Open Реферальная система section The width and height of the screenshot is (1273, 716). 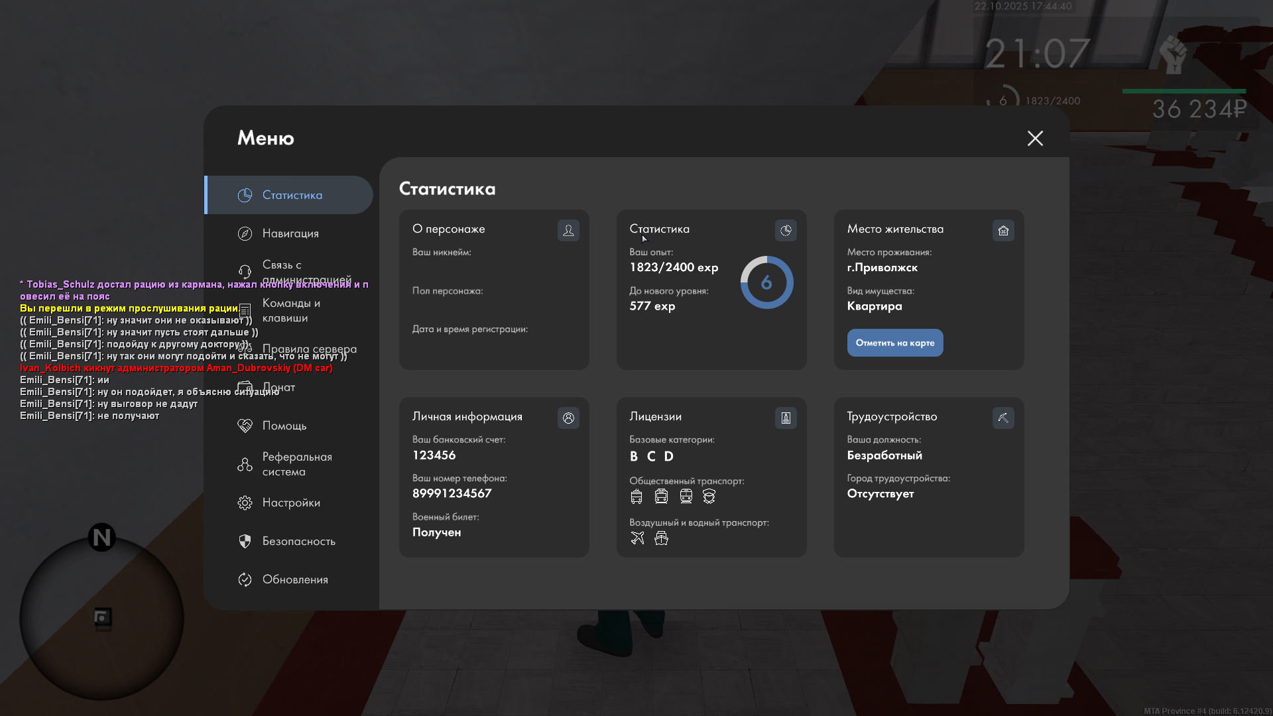[296, 464]
